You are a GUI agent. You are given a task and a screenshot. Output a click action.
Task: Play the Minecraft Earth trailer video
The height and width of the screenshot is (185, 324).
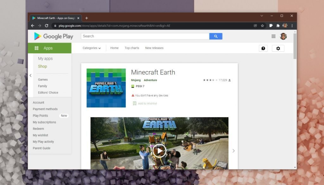pyautogui.click(x=159, y=151)
